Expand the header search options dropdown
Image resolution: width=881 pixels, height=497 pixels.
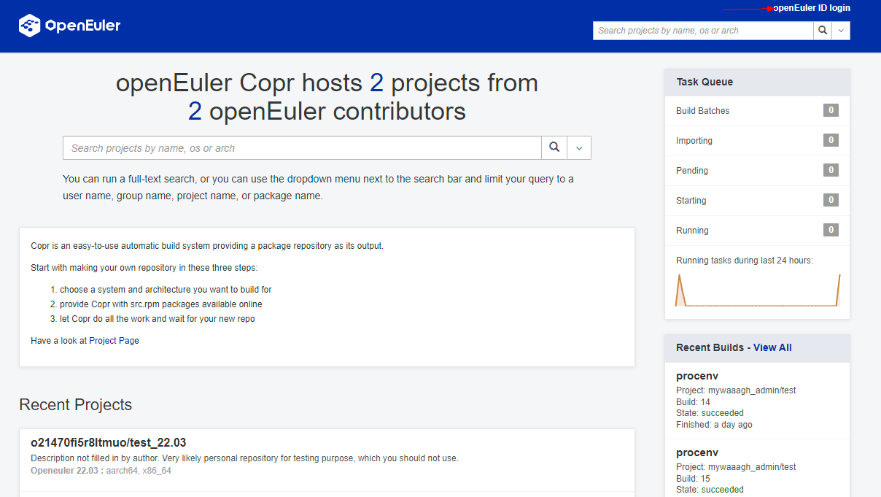(841, 31)
